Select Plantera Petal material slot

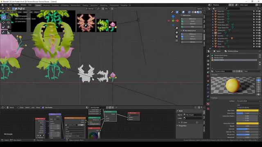pyautogui.click(x=235, y=58)
